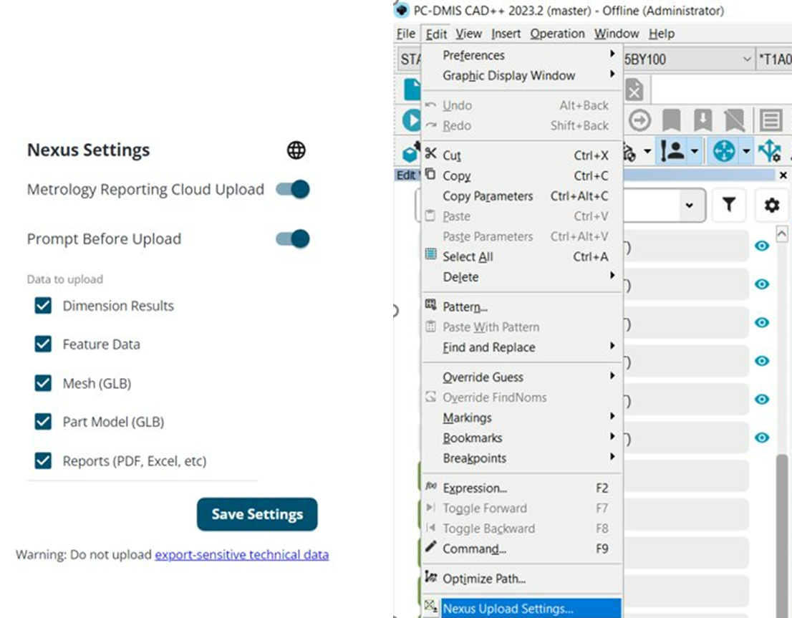
Task: Uncheck Part Model (GLB) checkbox
Action: (x=43, y=422)
